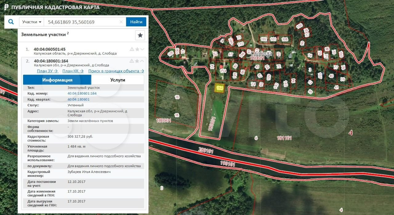Click the 12.10.2017 registration date
The width and height of the screenshot is (394, 215).
[76, 182]
